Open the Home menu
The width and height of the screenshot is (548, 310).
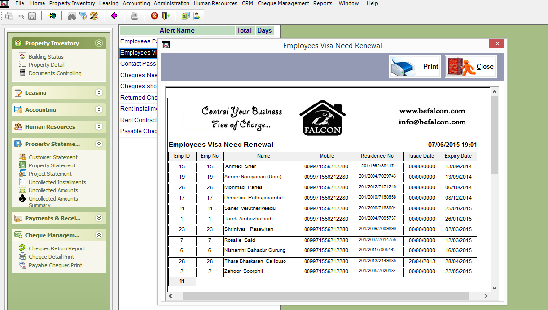(37, 3)
